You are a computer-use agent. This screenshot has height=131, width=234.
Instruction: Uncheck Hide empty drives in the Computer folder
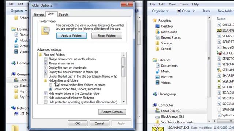[x=45, y=94]
